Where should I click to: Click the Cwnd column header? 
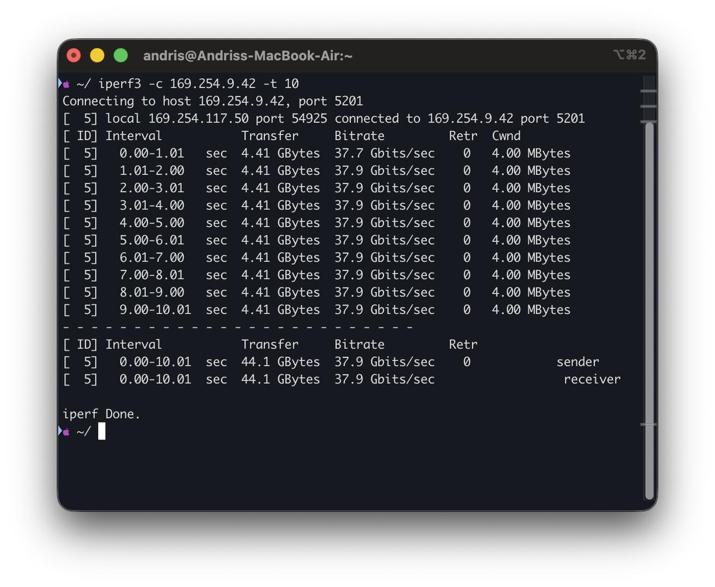pyautogui.click(x=506, y=136)
